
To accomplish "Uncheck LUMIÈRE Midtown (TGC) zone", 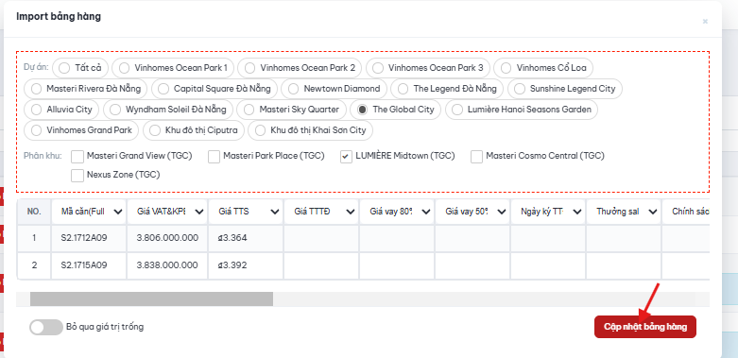I will pos(347,156).
